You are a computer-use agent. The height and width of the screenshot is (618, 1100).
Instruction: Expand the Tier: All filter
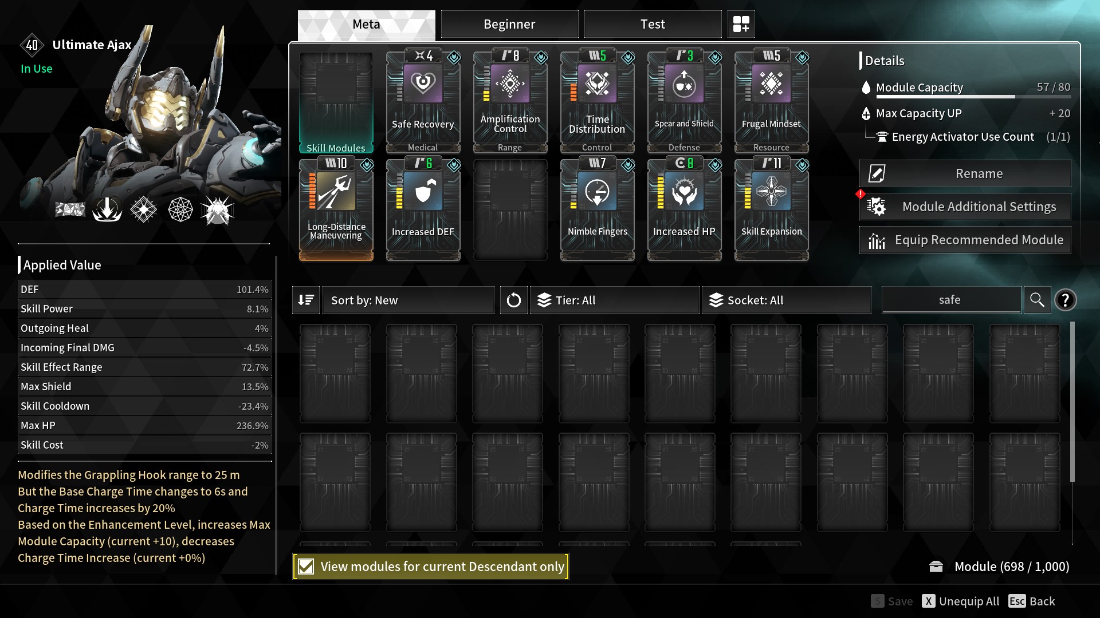click(614, 300)
